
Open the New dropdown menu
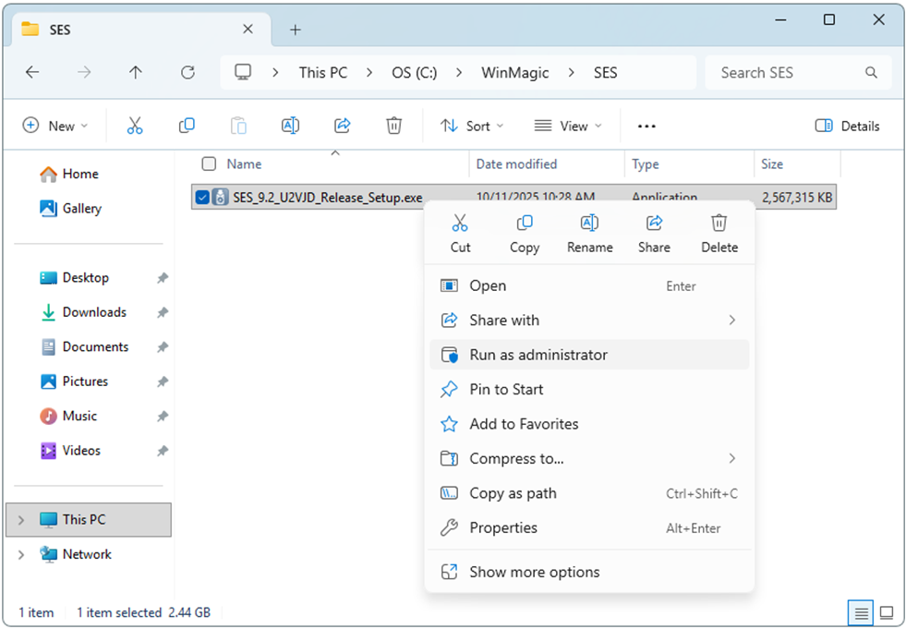click(x=54, y=126)
